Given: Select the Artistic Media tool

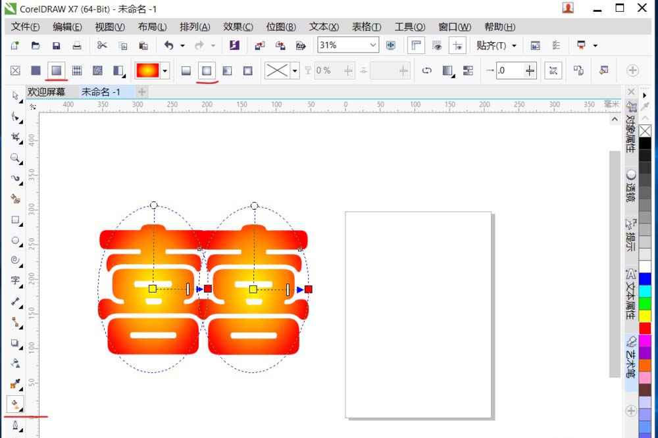Looking at the screenshot, I should coord(16,199).
